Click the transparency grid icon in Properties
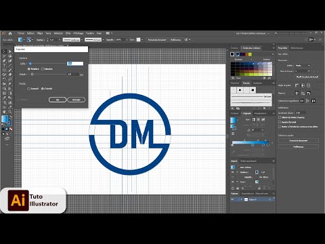The image size is (325, 244). [308, 85]
